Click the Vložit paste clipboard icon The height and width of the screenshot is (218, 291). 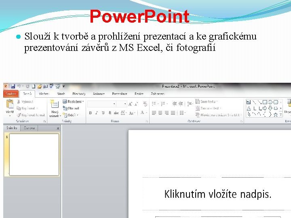pyautogui.click(x=10, y=104)
